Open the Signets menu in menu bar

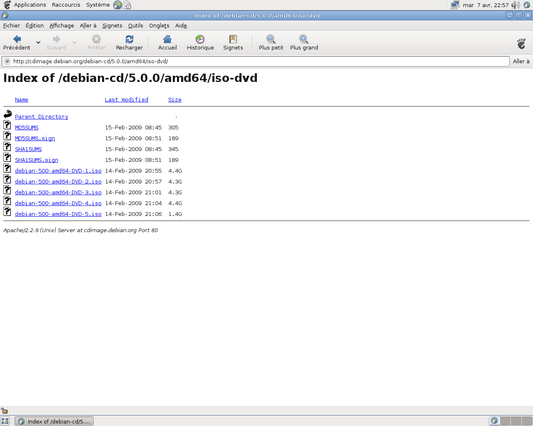(x=112, y=25)
